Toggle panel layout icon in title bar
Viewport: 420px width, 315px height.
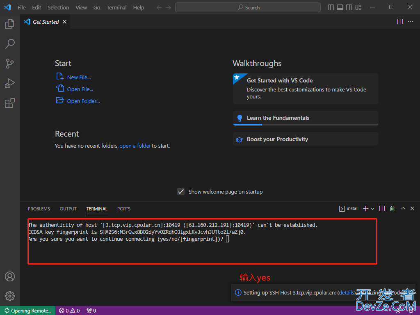(340, 7)
